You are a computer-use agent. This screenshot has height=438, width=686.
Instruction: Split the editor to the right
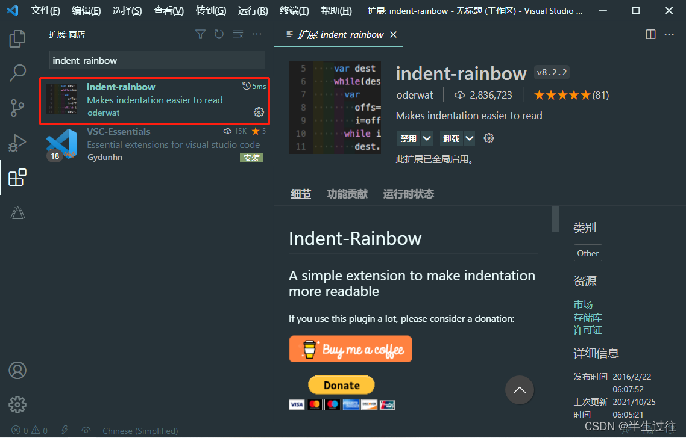(x=650, y=34)
